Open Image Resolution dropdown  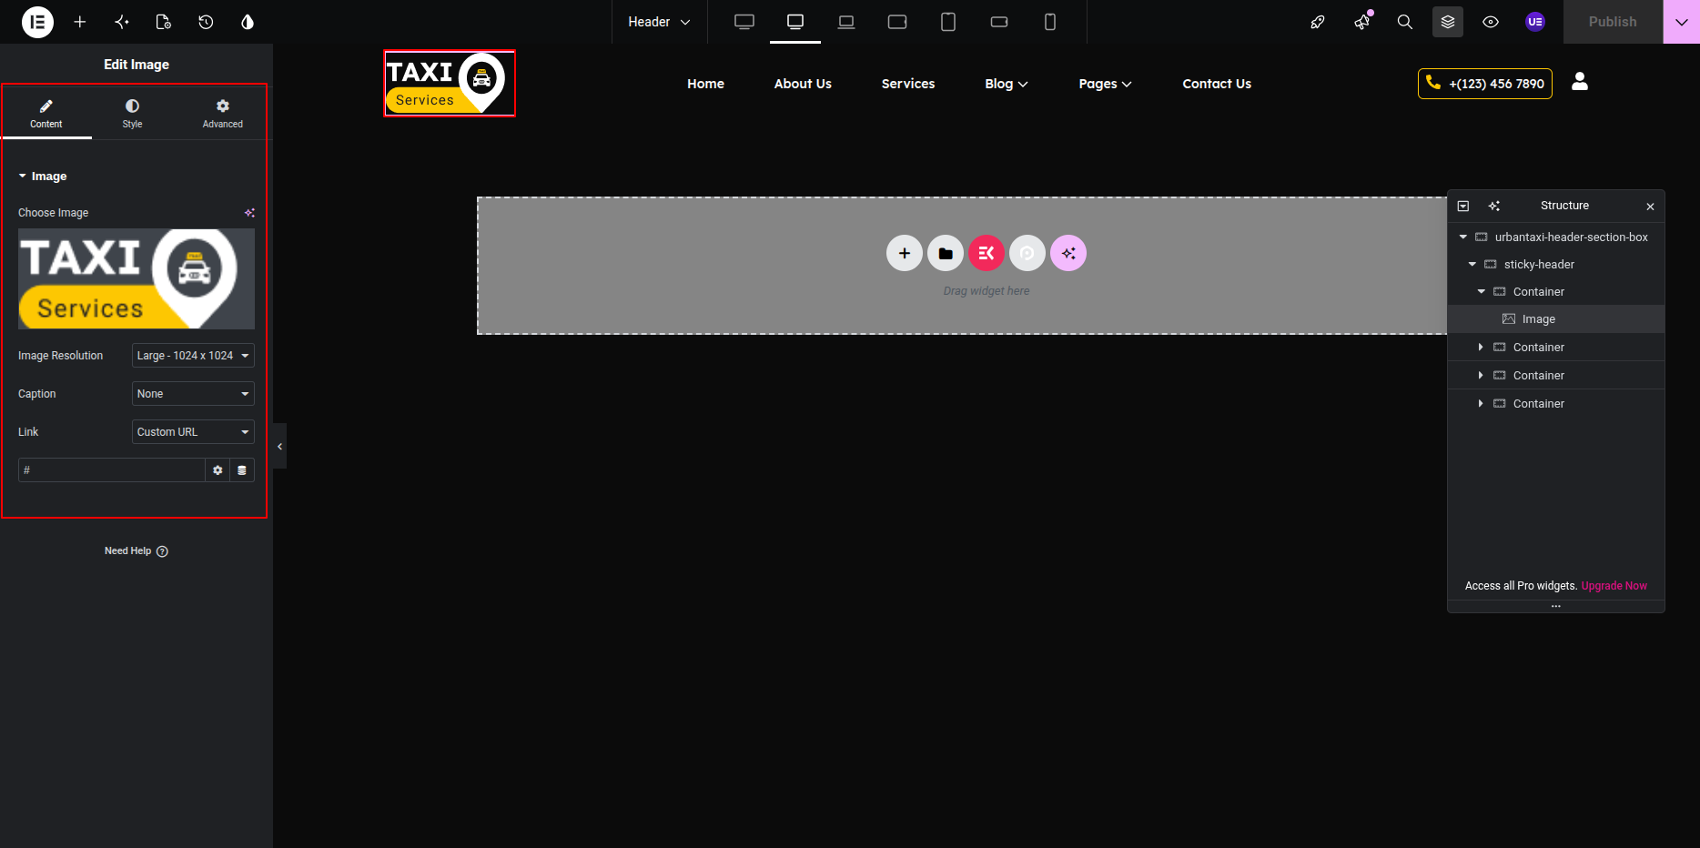(x=193, y=356)
